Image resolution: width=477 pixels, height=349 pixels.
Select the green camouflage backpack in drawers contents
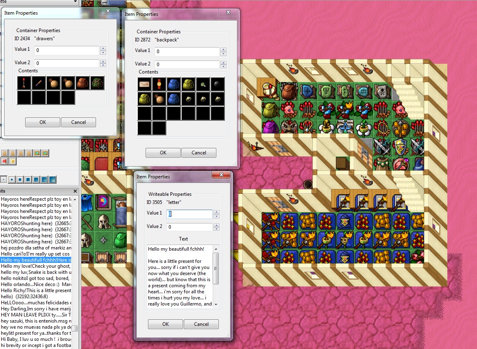[x=97, y=83]
